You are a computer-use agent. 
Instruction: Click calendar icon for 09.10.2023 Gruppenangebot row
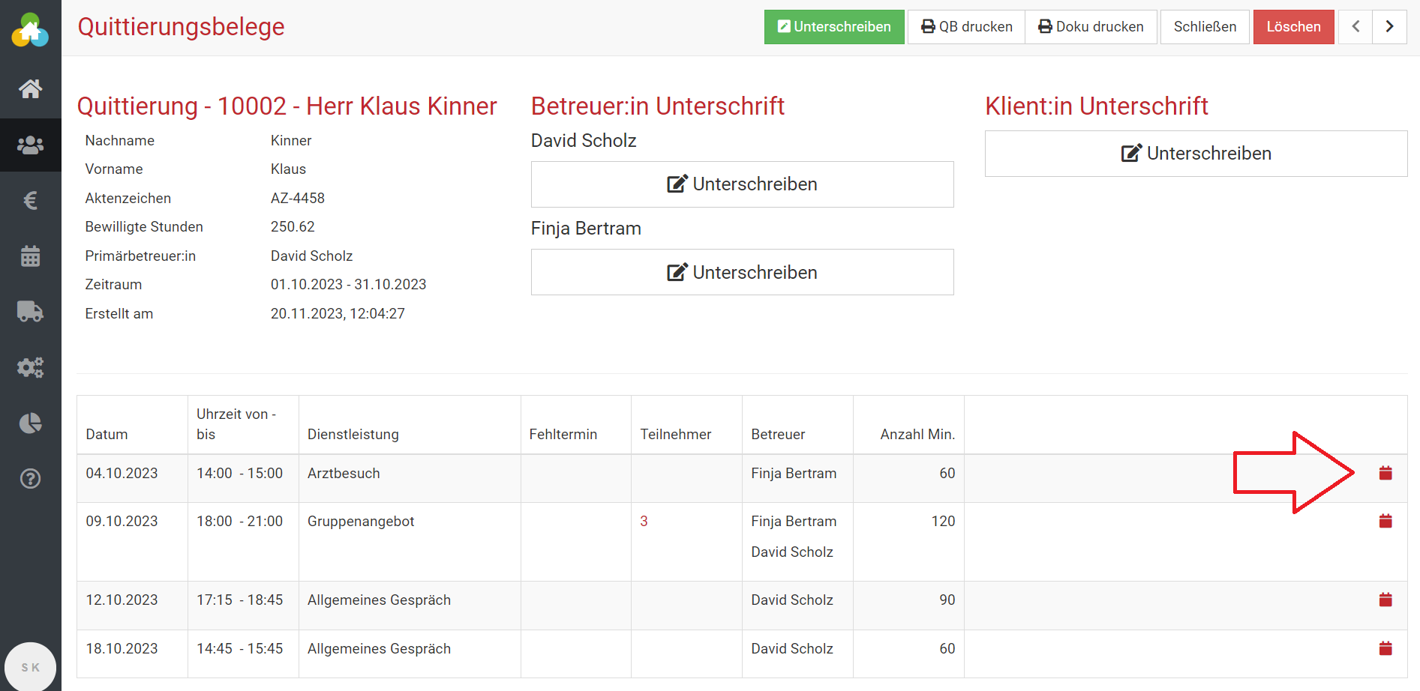click(1385, 521)
